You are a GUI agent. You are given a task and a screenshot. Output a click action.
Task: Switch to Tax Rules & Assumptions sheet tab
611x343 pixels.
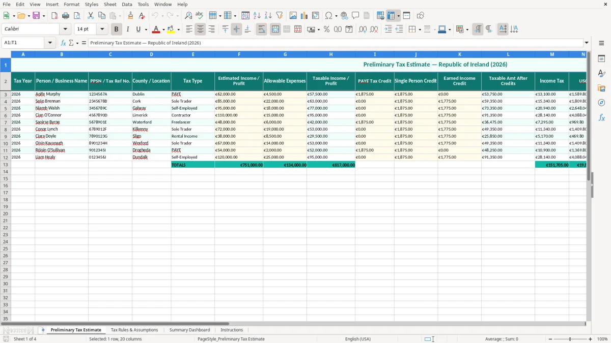(x=134, y=330)
